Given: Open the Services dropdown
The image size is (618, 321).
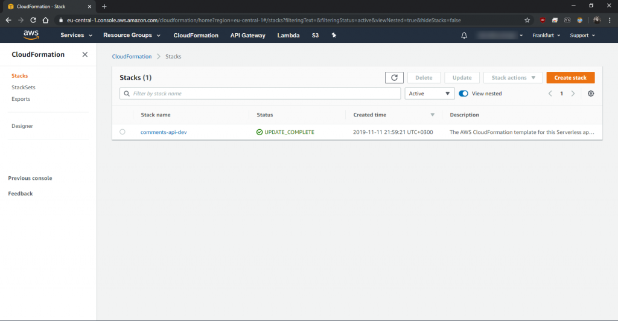Looking at the screenshot, I should tap(76, 35).
